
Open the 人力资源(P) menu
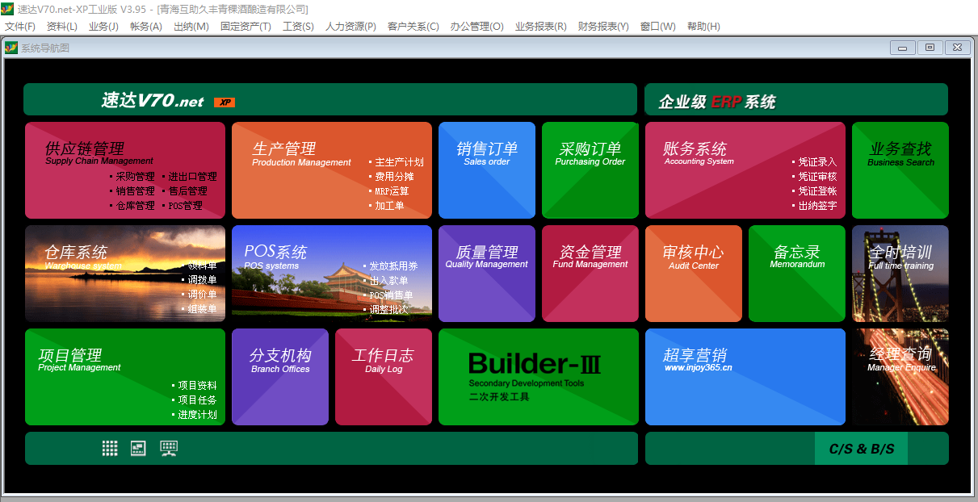(x=350, y=27)
